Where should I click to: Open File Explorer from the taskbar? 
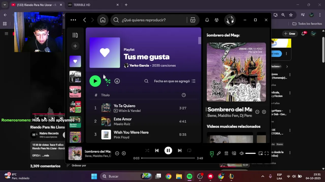179,176
